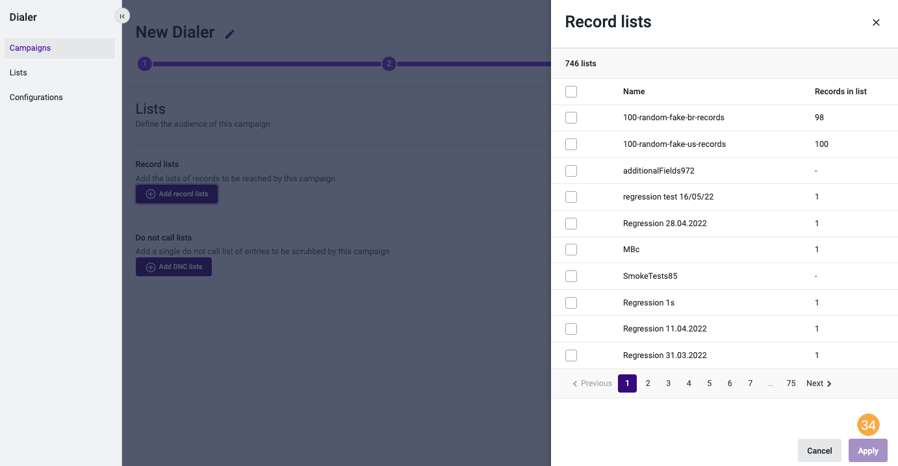Image resolution: width=898 pixels, height=466 pixels.
Task: Check Regression 11.04.2022 list
Action: pyautogui.click(x=571, y=329)
